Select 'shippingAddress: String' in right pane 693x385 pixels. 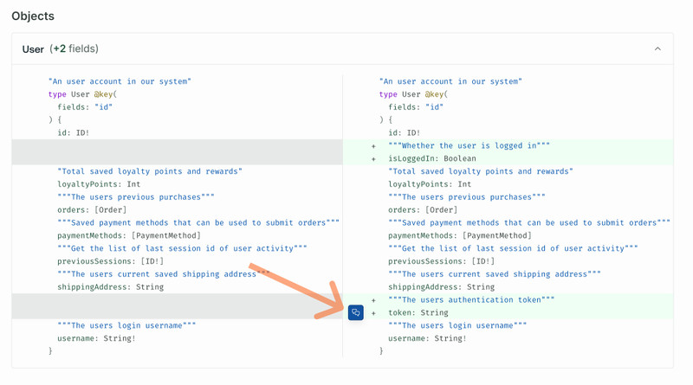(x=442, y=287)
